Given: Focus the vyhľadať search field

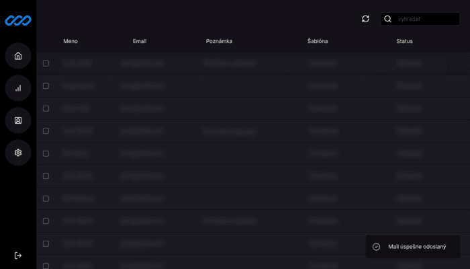Looking at the screenshot, I should (x=426, y=19).
